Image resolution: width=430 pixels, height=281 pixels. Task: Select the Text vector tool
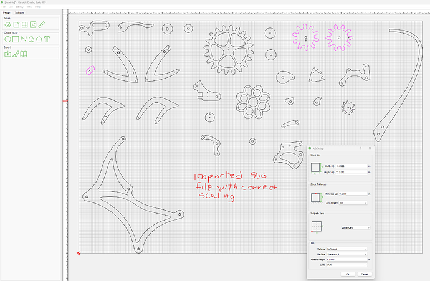click(x=47, y=39)
